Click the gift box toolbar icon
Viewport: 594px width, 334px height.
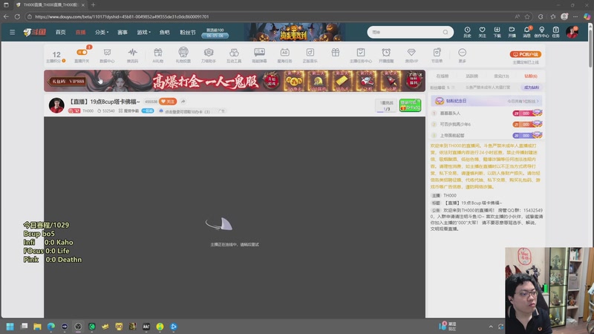336,53
